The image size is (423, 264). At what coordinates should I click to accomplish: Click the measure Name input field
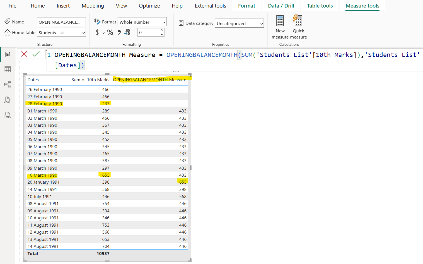[x=61, y=21]
